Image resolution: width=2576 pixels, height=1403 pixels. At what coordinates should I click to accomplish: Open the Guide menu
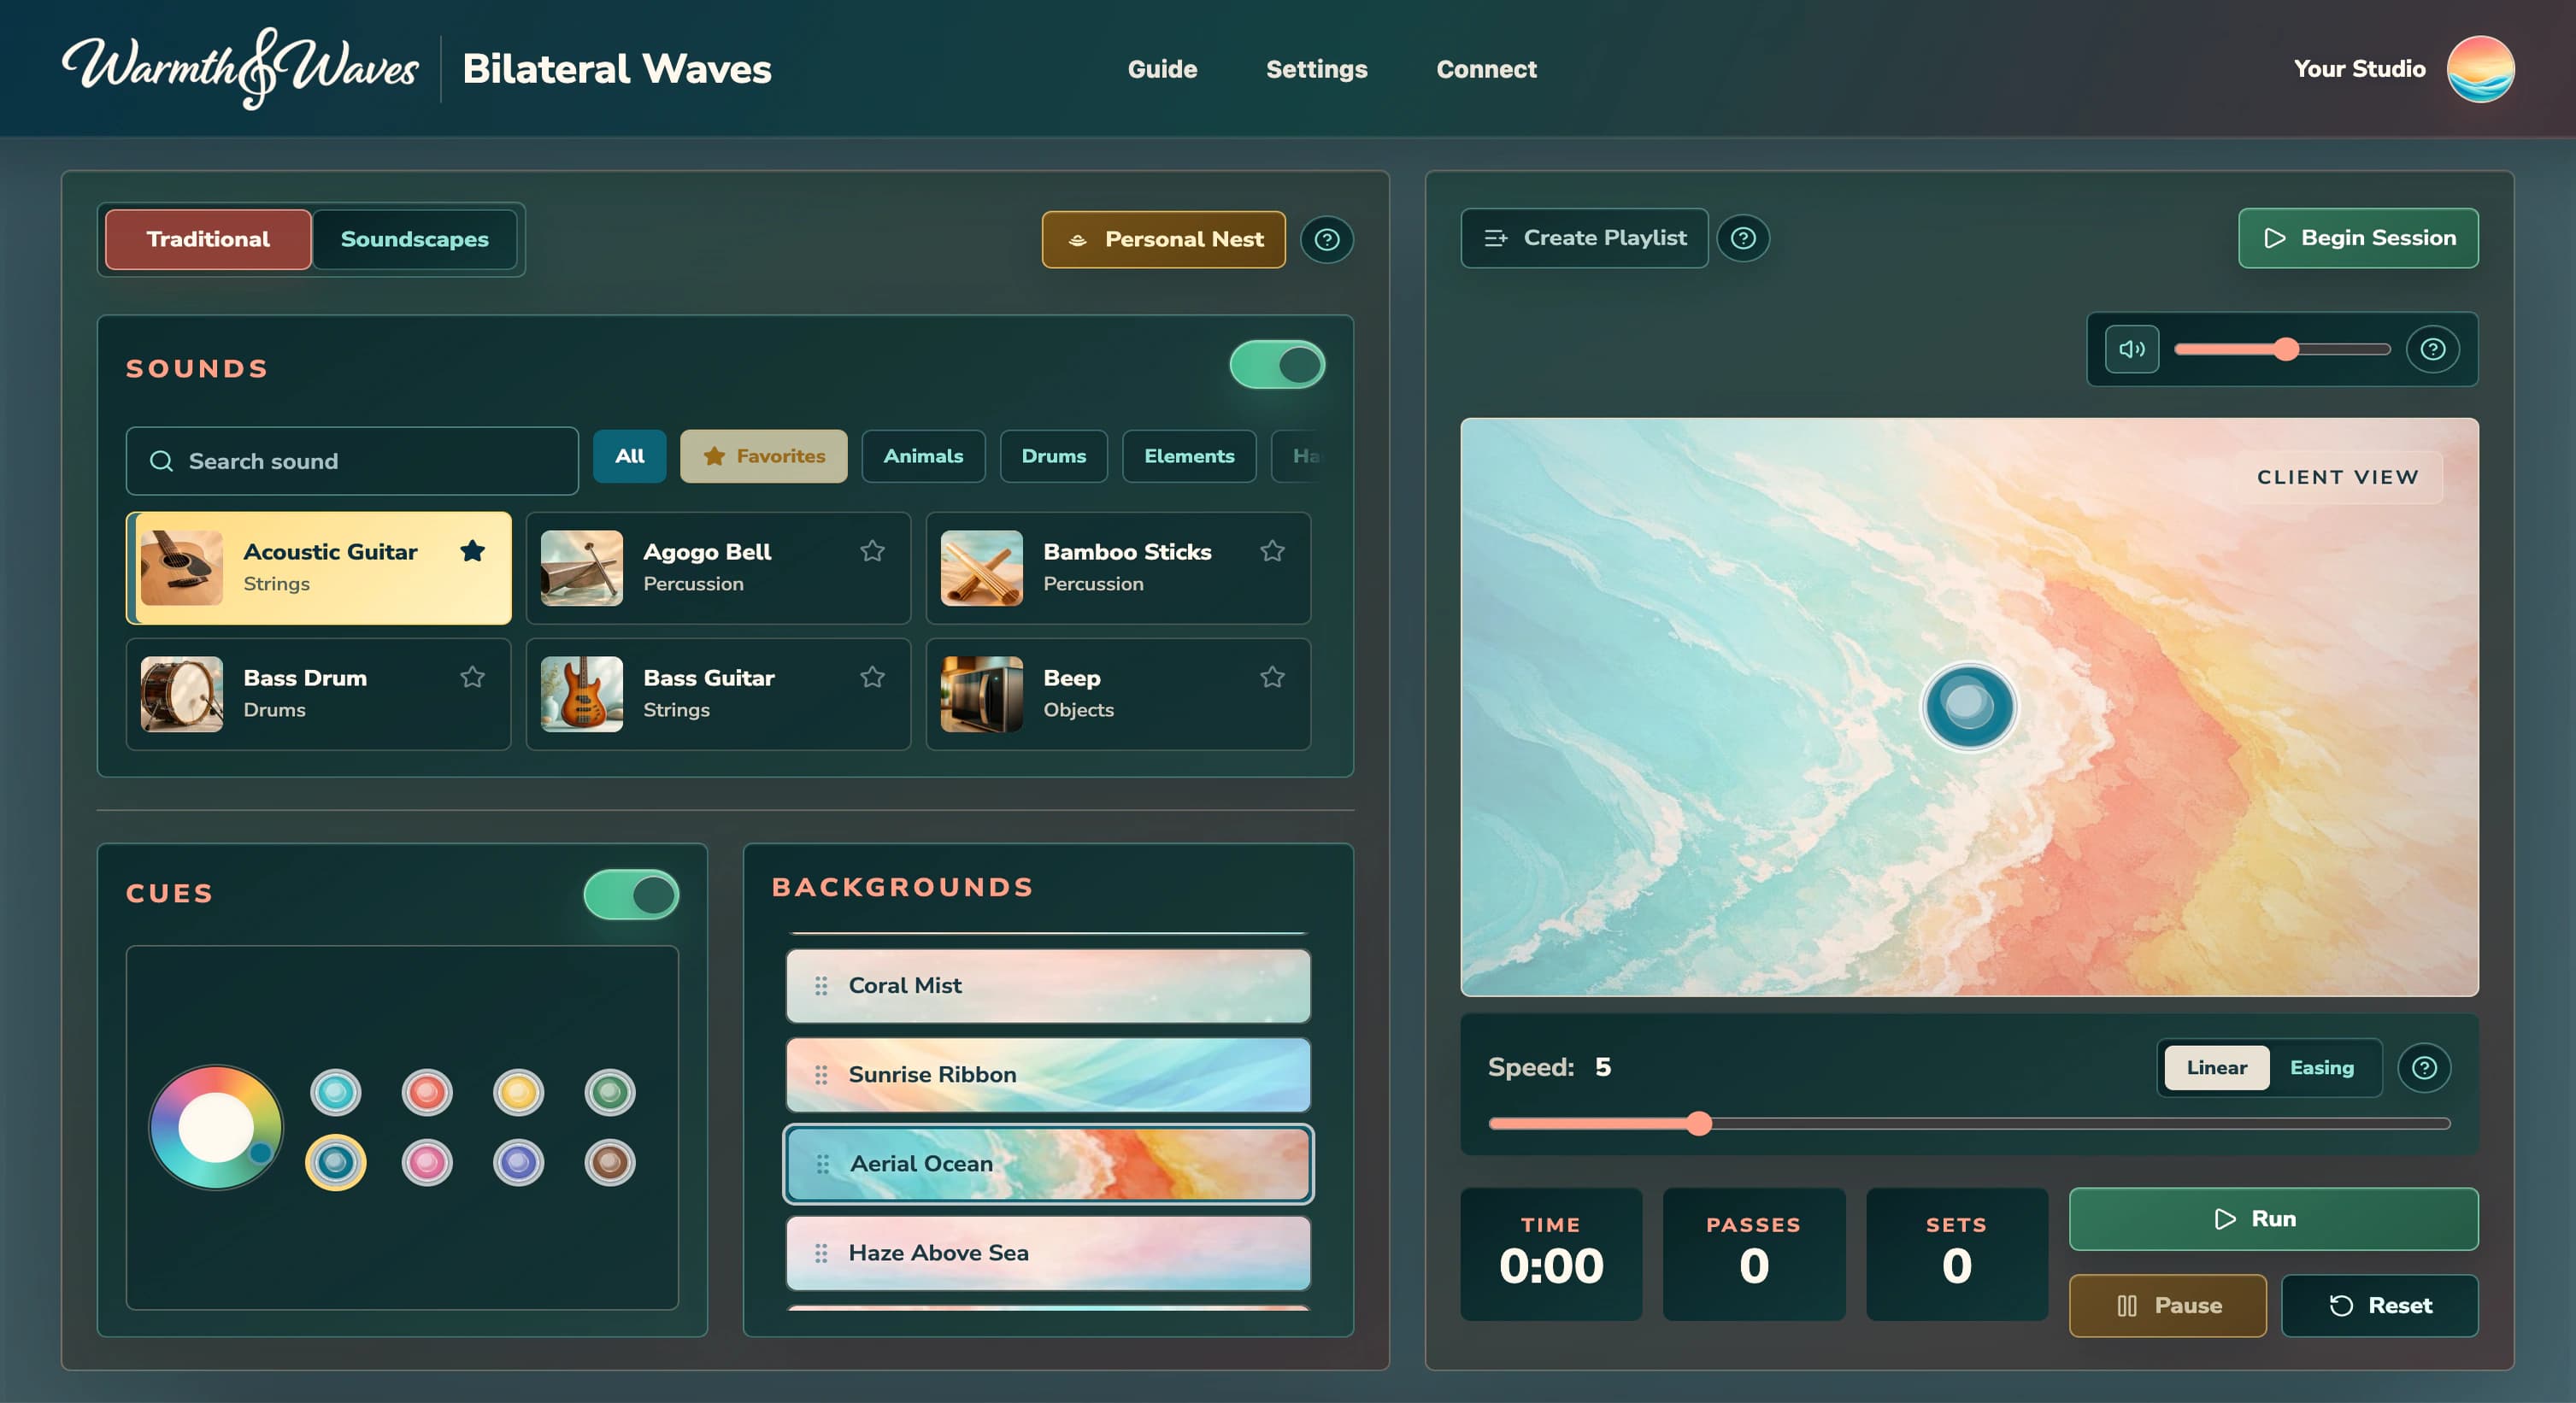(x=1162, y=69)
